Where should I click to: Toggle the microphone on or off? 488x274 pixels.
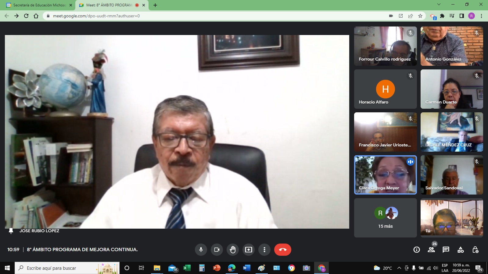tap(201, 250)
